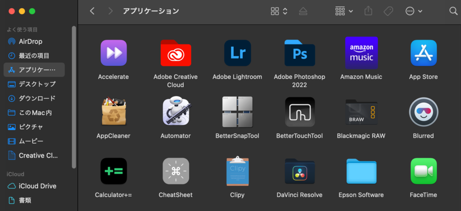Click the Calculator+= label text
Image resolution: width=461 pixels, height=211 pixels.
113,195
